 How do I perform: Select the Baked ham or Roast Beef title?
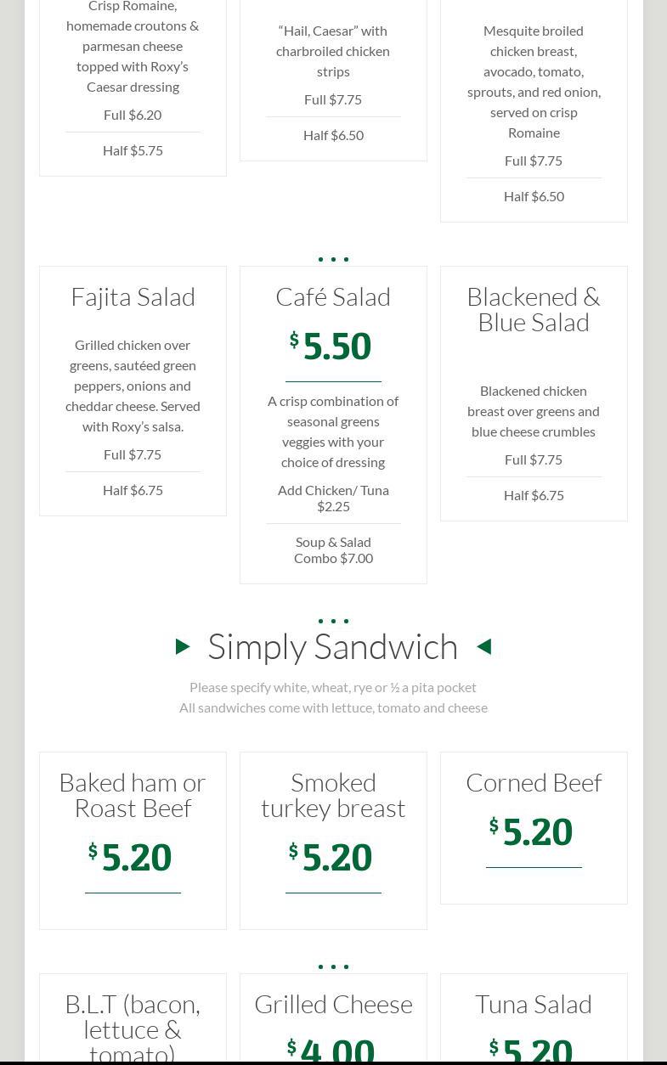click(133, 795)
